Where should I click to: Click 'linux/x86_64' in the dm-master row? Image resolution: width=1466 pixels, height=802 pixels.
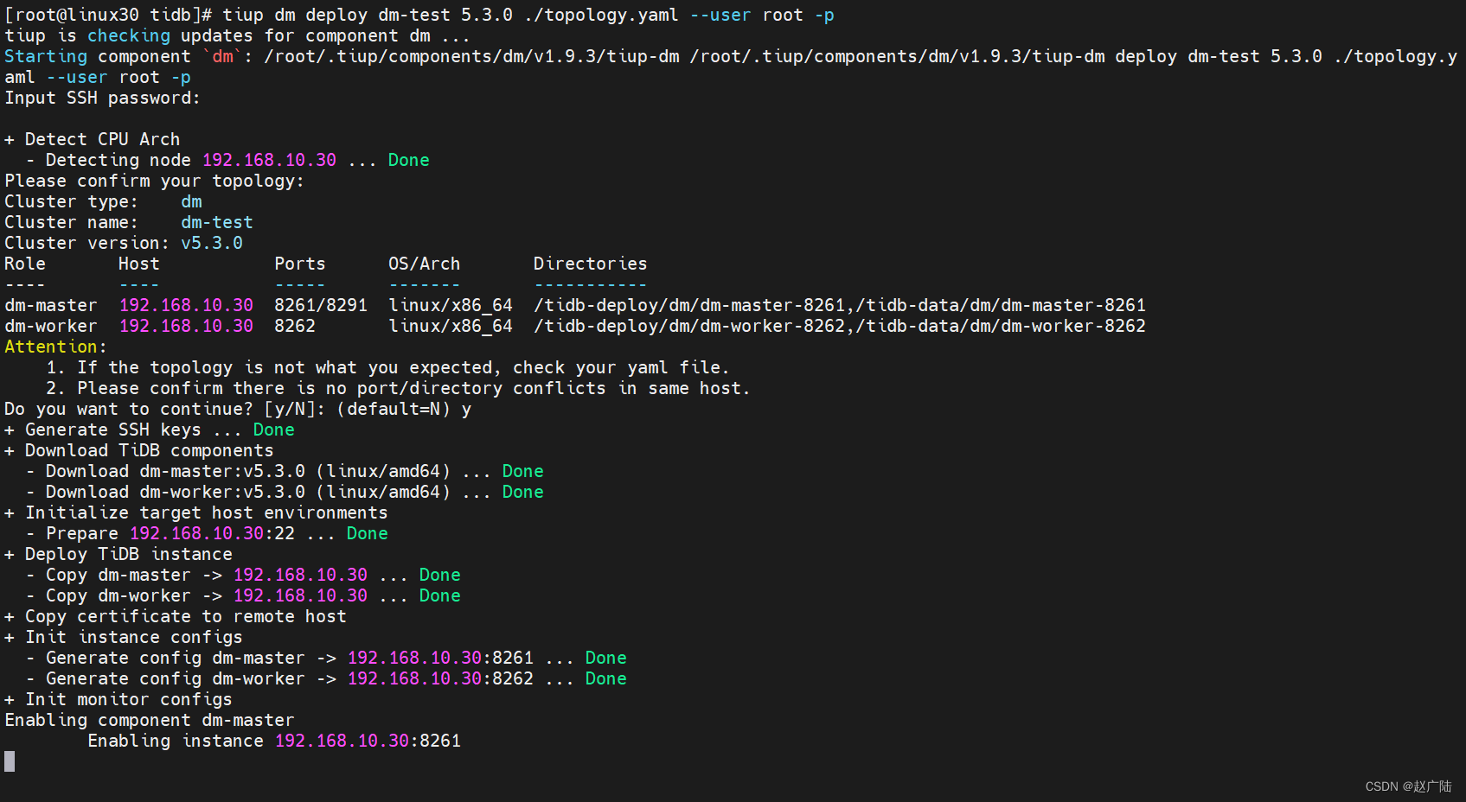click(451, 305)
